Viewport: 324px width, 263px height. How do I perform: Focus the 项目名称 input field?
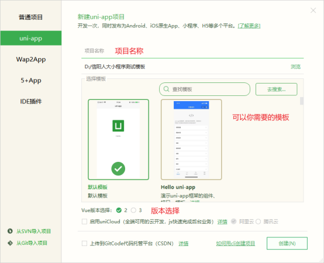point(192,51)
